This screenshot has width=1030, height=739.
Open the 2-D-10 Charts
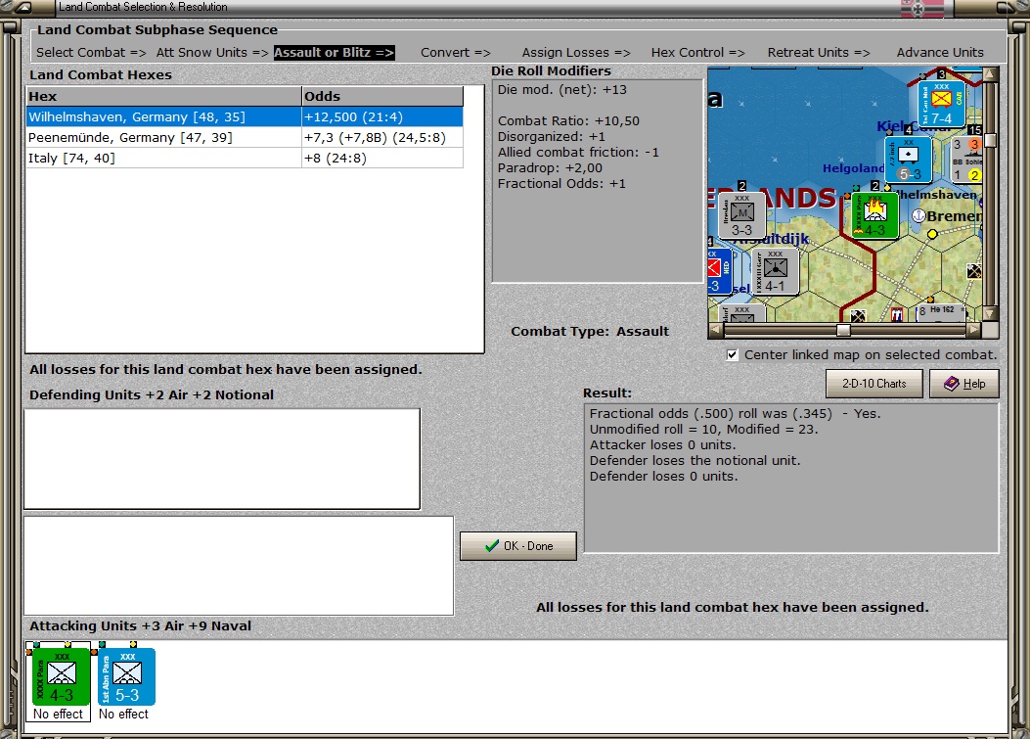click(874, 384)
